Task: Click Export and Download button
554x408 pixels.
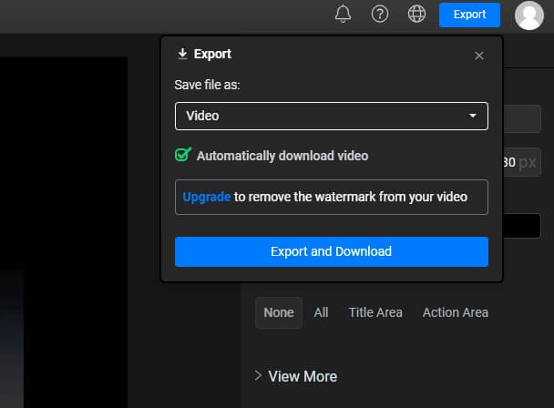Action: 332,252
